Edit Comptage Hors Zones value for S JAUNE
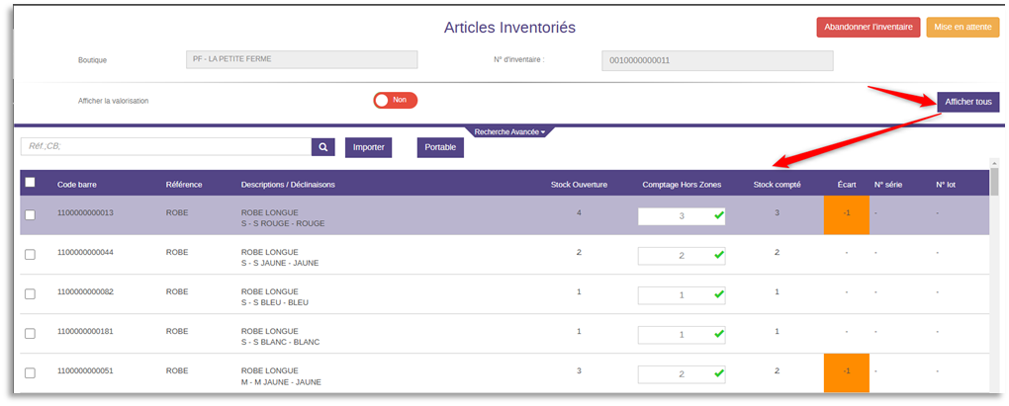This screenshot has height=406, width=1009. pos(682,256)
